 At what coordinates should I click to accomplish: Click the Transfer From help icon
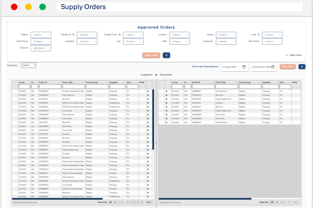click(120, 35)
